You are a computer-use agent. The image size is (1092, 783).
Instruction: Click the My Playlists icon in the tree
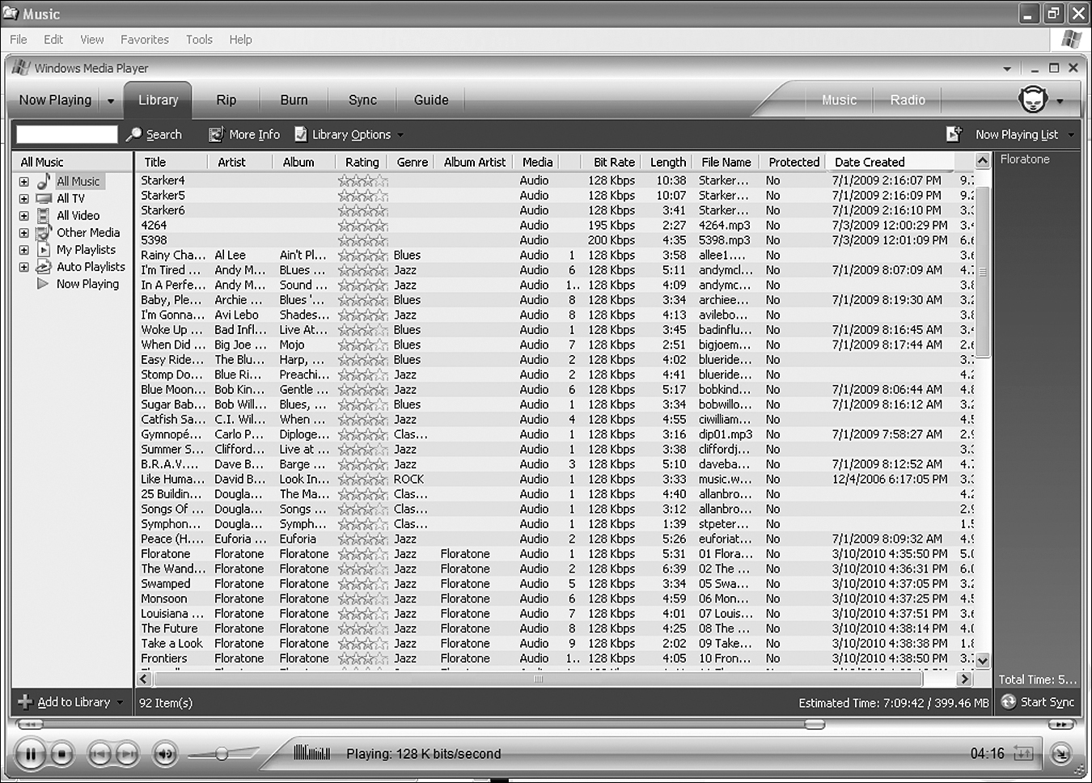click(44, 250)
